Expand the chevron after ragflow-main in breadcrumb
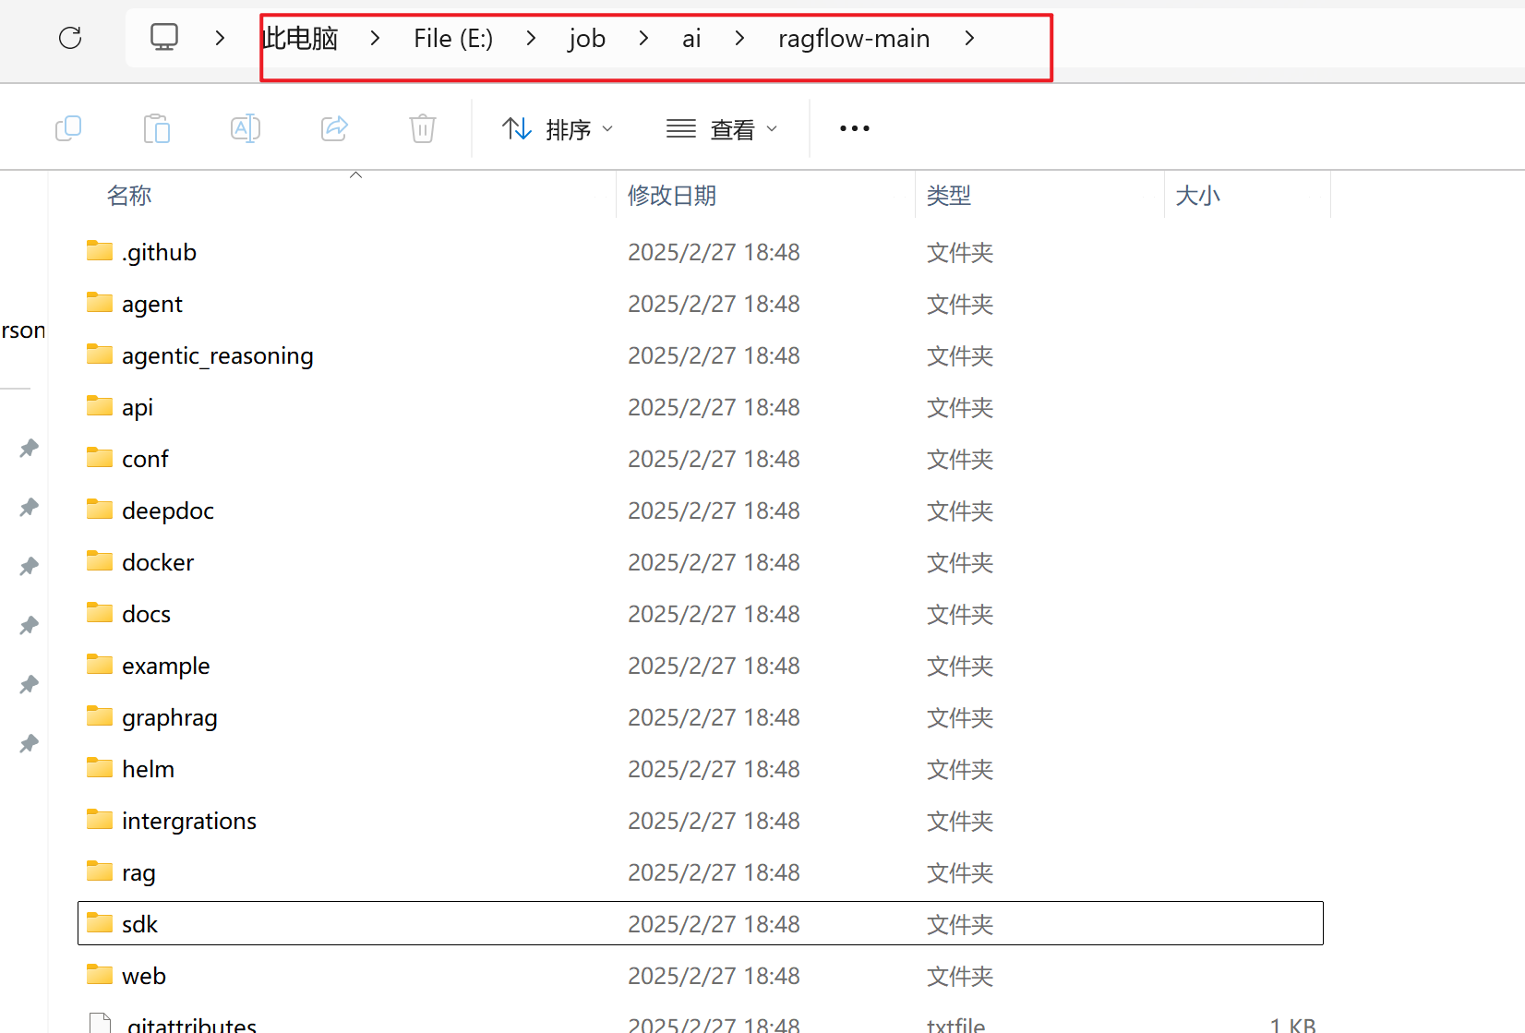1525x1033 pixels. 969,38
